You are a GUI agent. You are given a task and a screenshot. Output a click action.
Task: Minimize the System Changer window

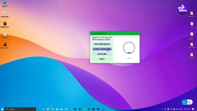pyautogui.click(x=126, y=33)
